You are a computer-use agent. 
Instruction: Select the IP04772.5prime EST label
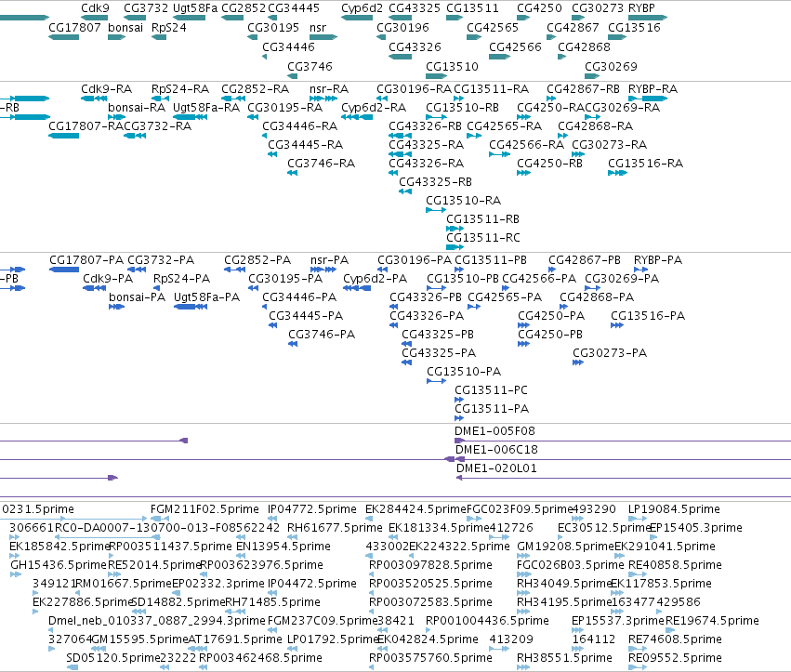(311, 509)
